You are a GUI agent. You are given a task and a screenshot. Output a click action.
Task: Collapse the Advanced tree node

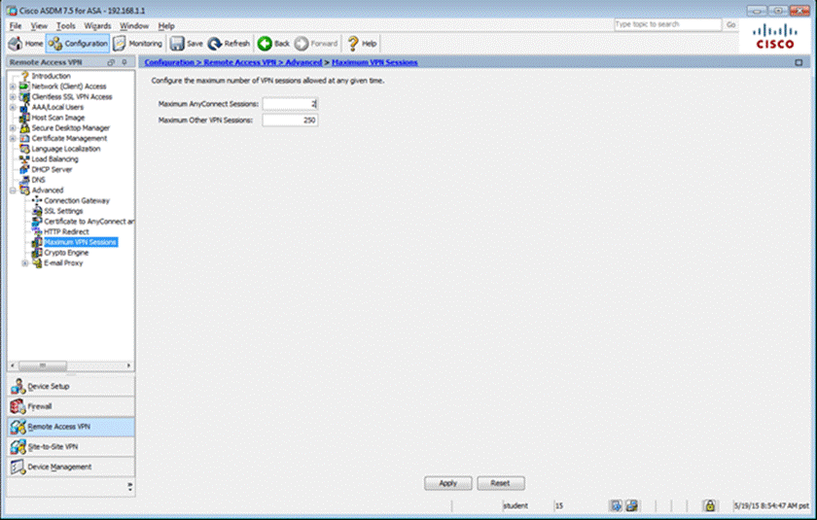(x=13, y=191)
